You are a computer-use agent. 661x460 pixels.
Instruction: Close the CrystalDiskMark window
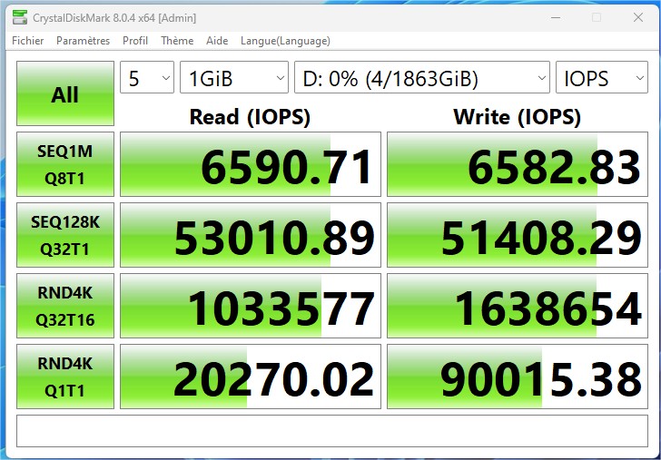[x=638, y=17]
